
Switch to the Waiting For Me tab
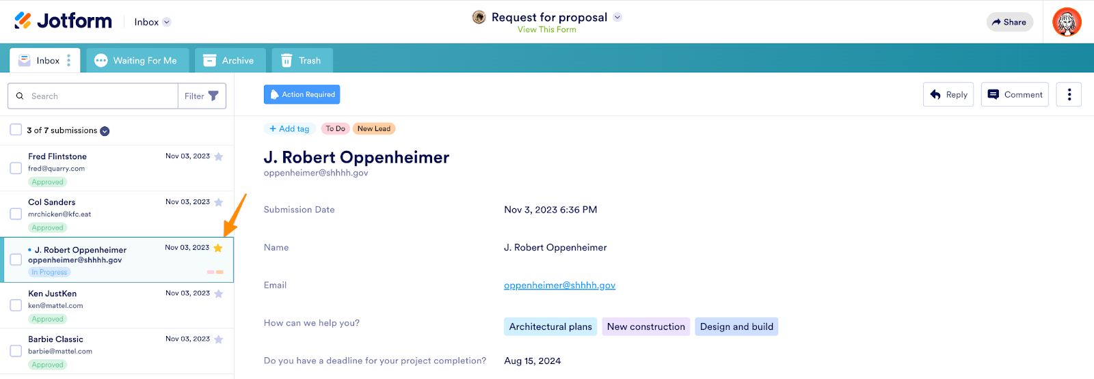(135, 61)
